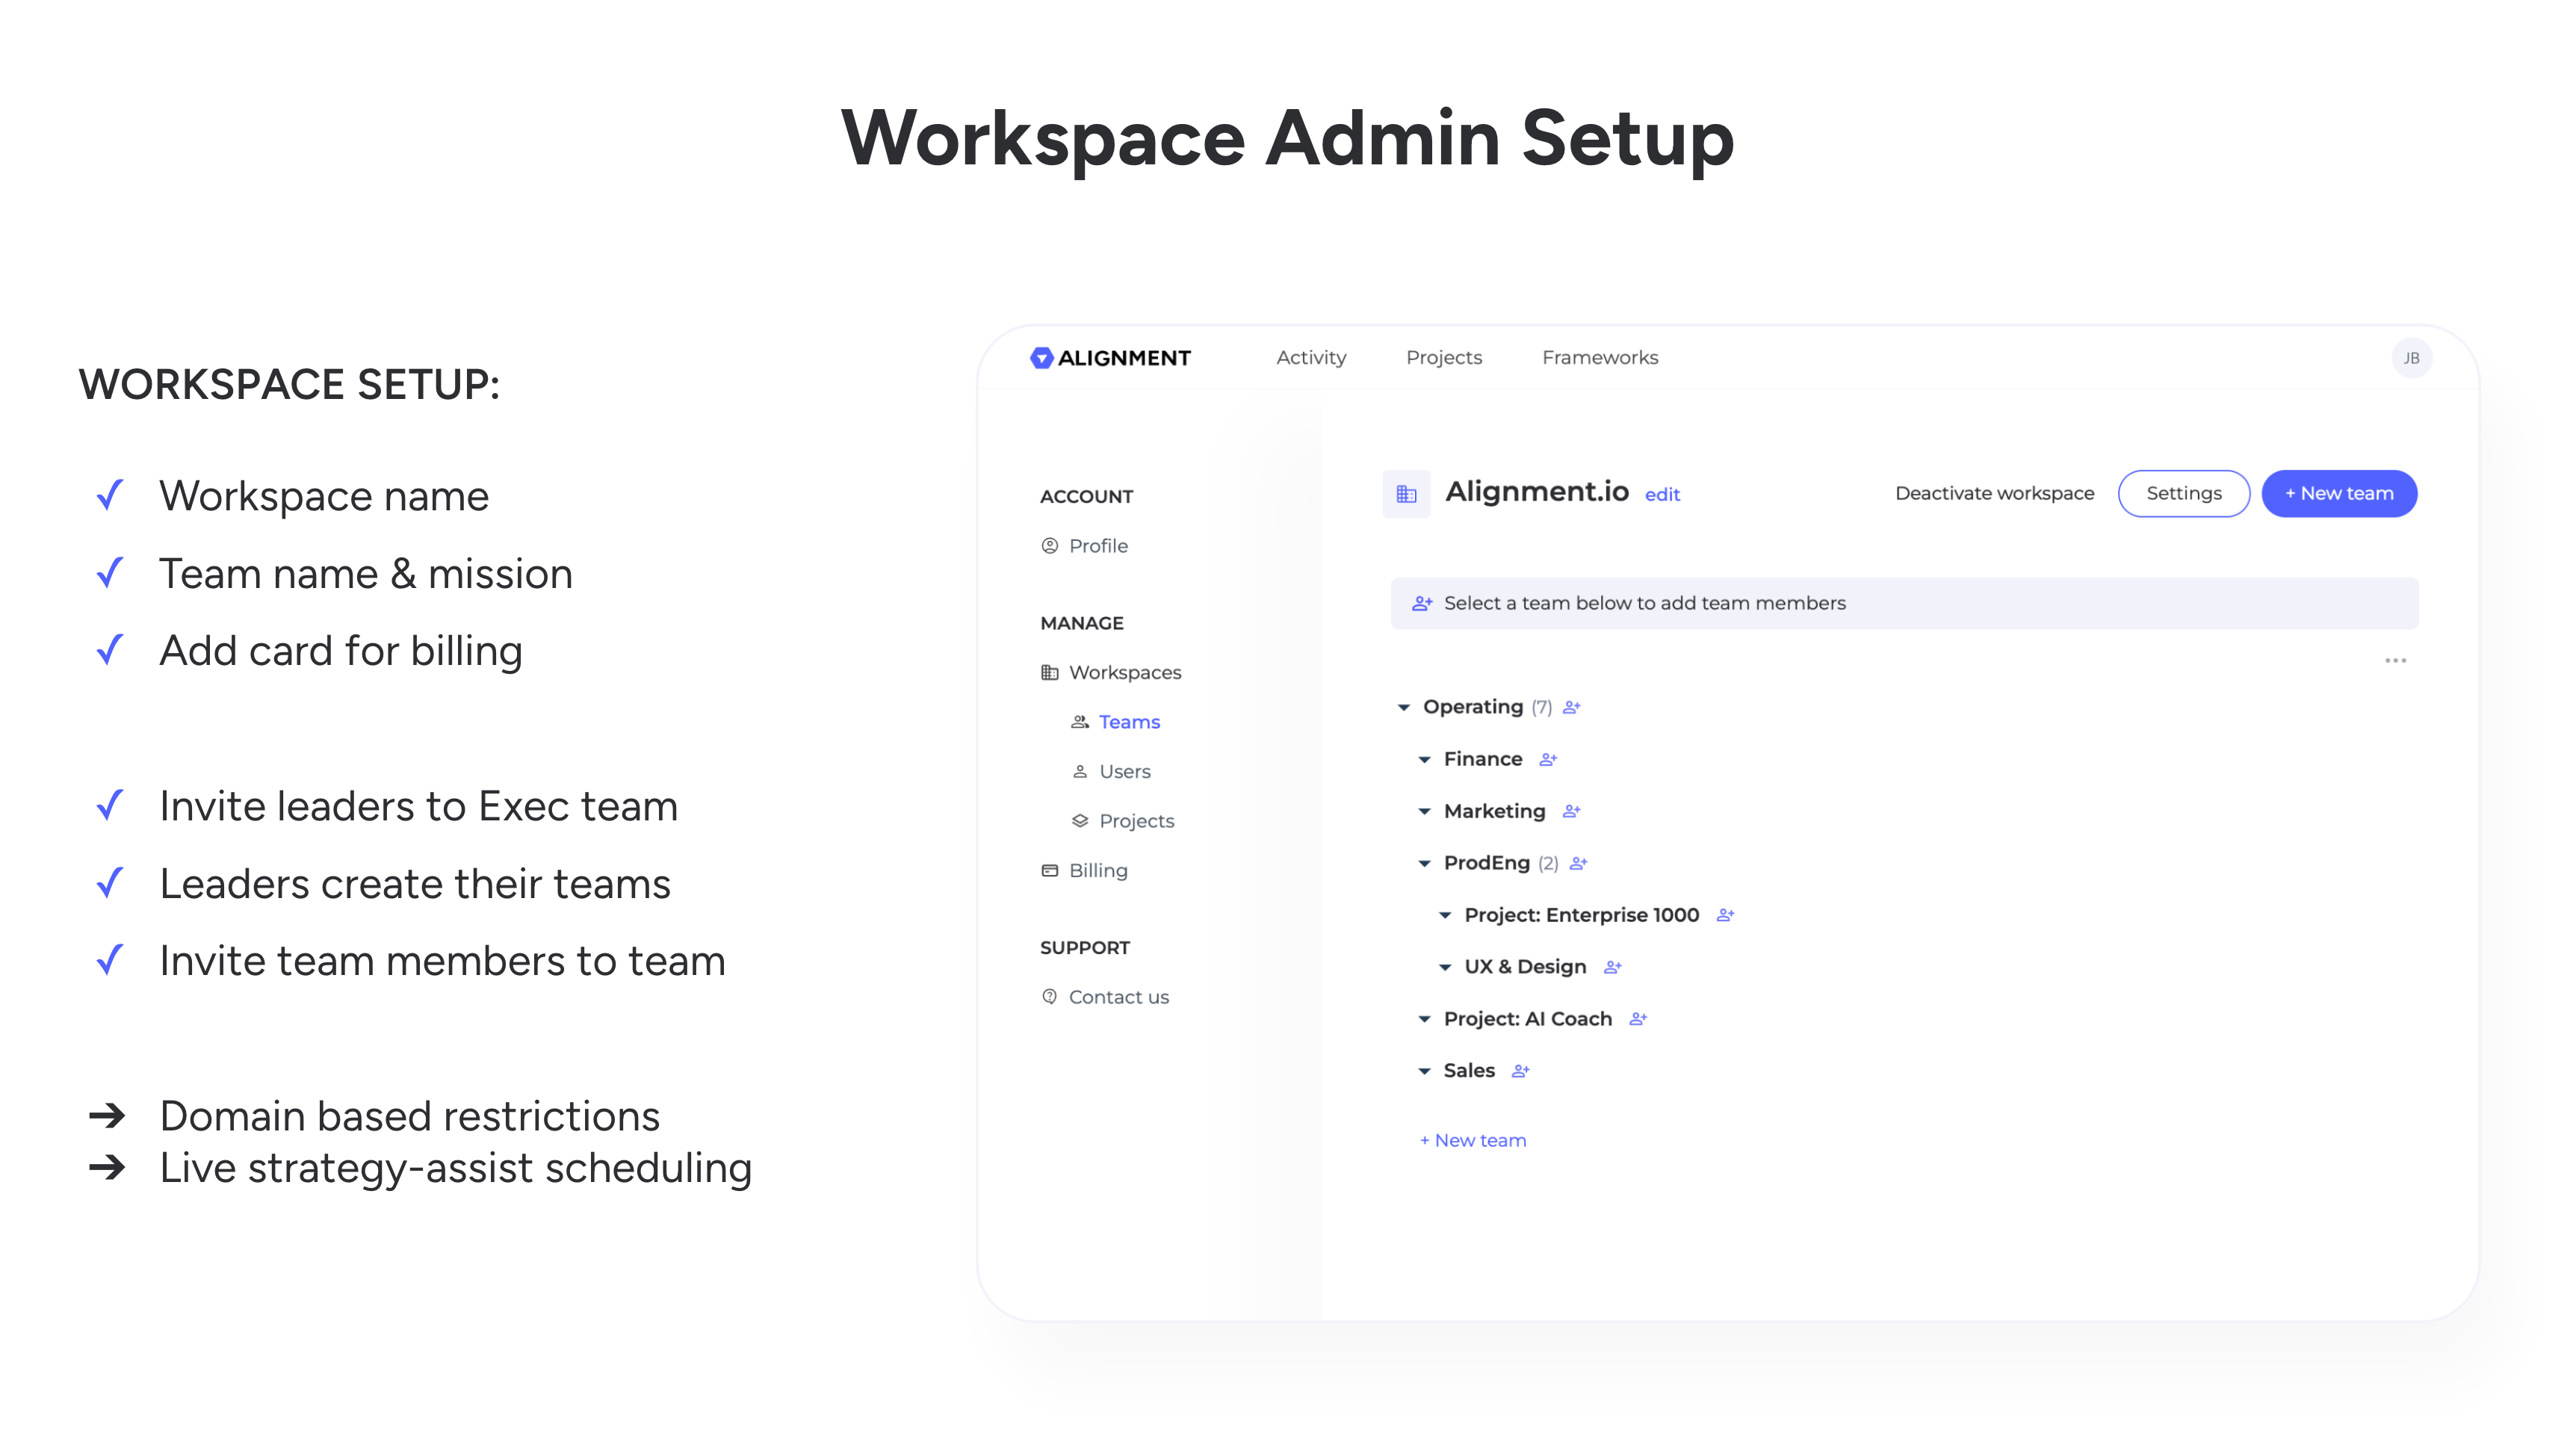Click the workspace building icon beside Alignment.io

tap(1406, 493)
